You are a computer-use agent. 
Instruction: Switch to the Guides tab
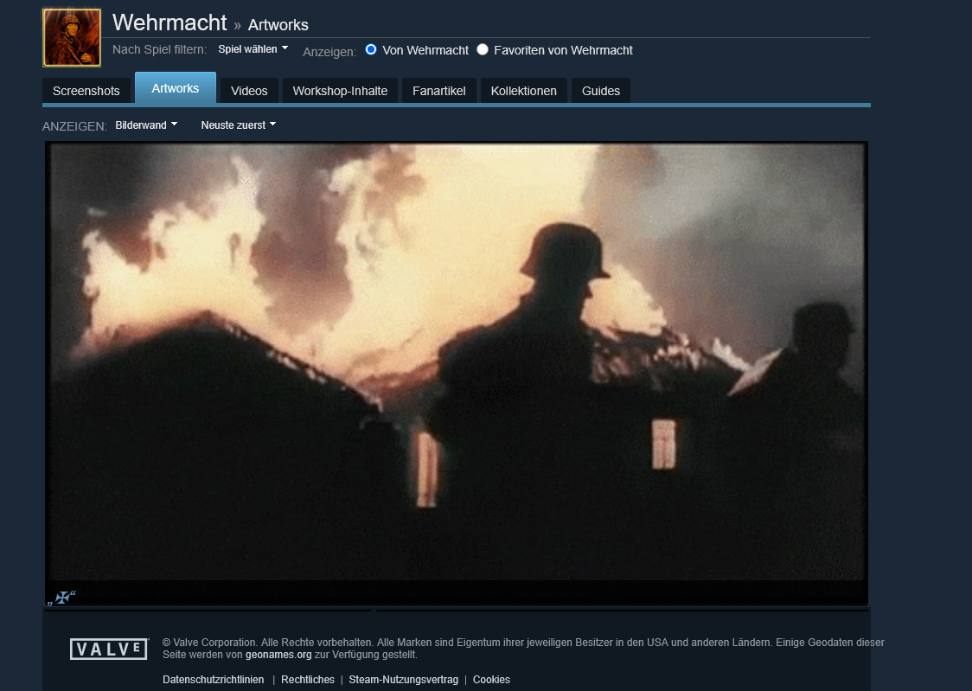coord(601,91)
